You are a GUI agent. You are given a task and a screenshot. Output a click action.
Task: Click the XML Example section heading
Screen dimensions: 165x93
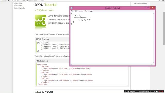[42, 61]
